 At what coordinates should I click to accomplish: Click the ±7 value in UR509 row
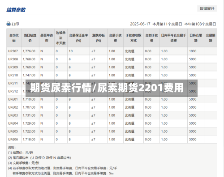(93, 67)
